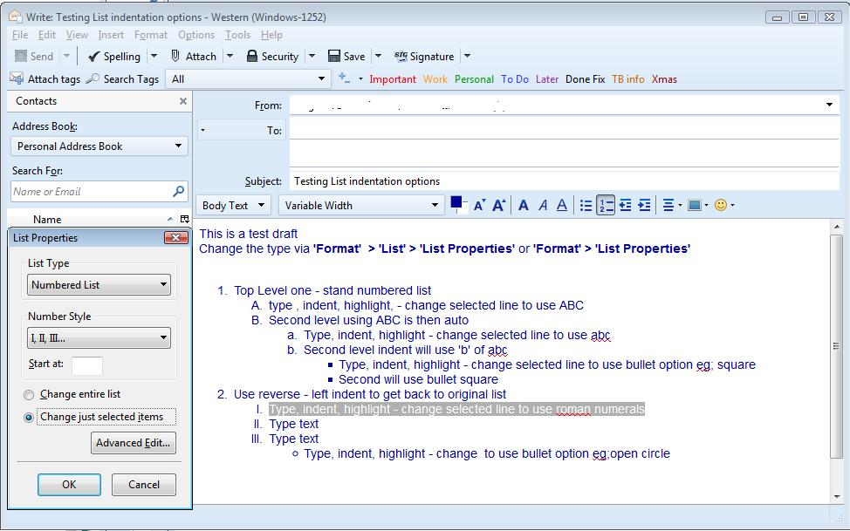The width and height of the screenshot is (850, 531).
Task: Open text alignment options
Action: [672, 206]
